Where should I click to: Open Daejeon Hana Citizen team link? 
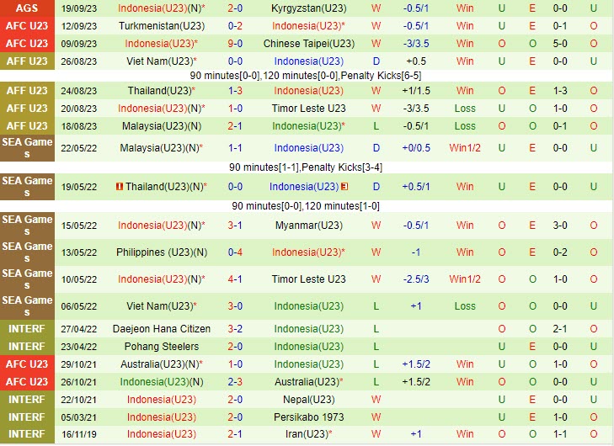point(162,329)
